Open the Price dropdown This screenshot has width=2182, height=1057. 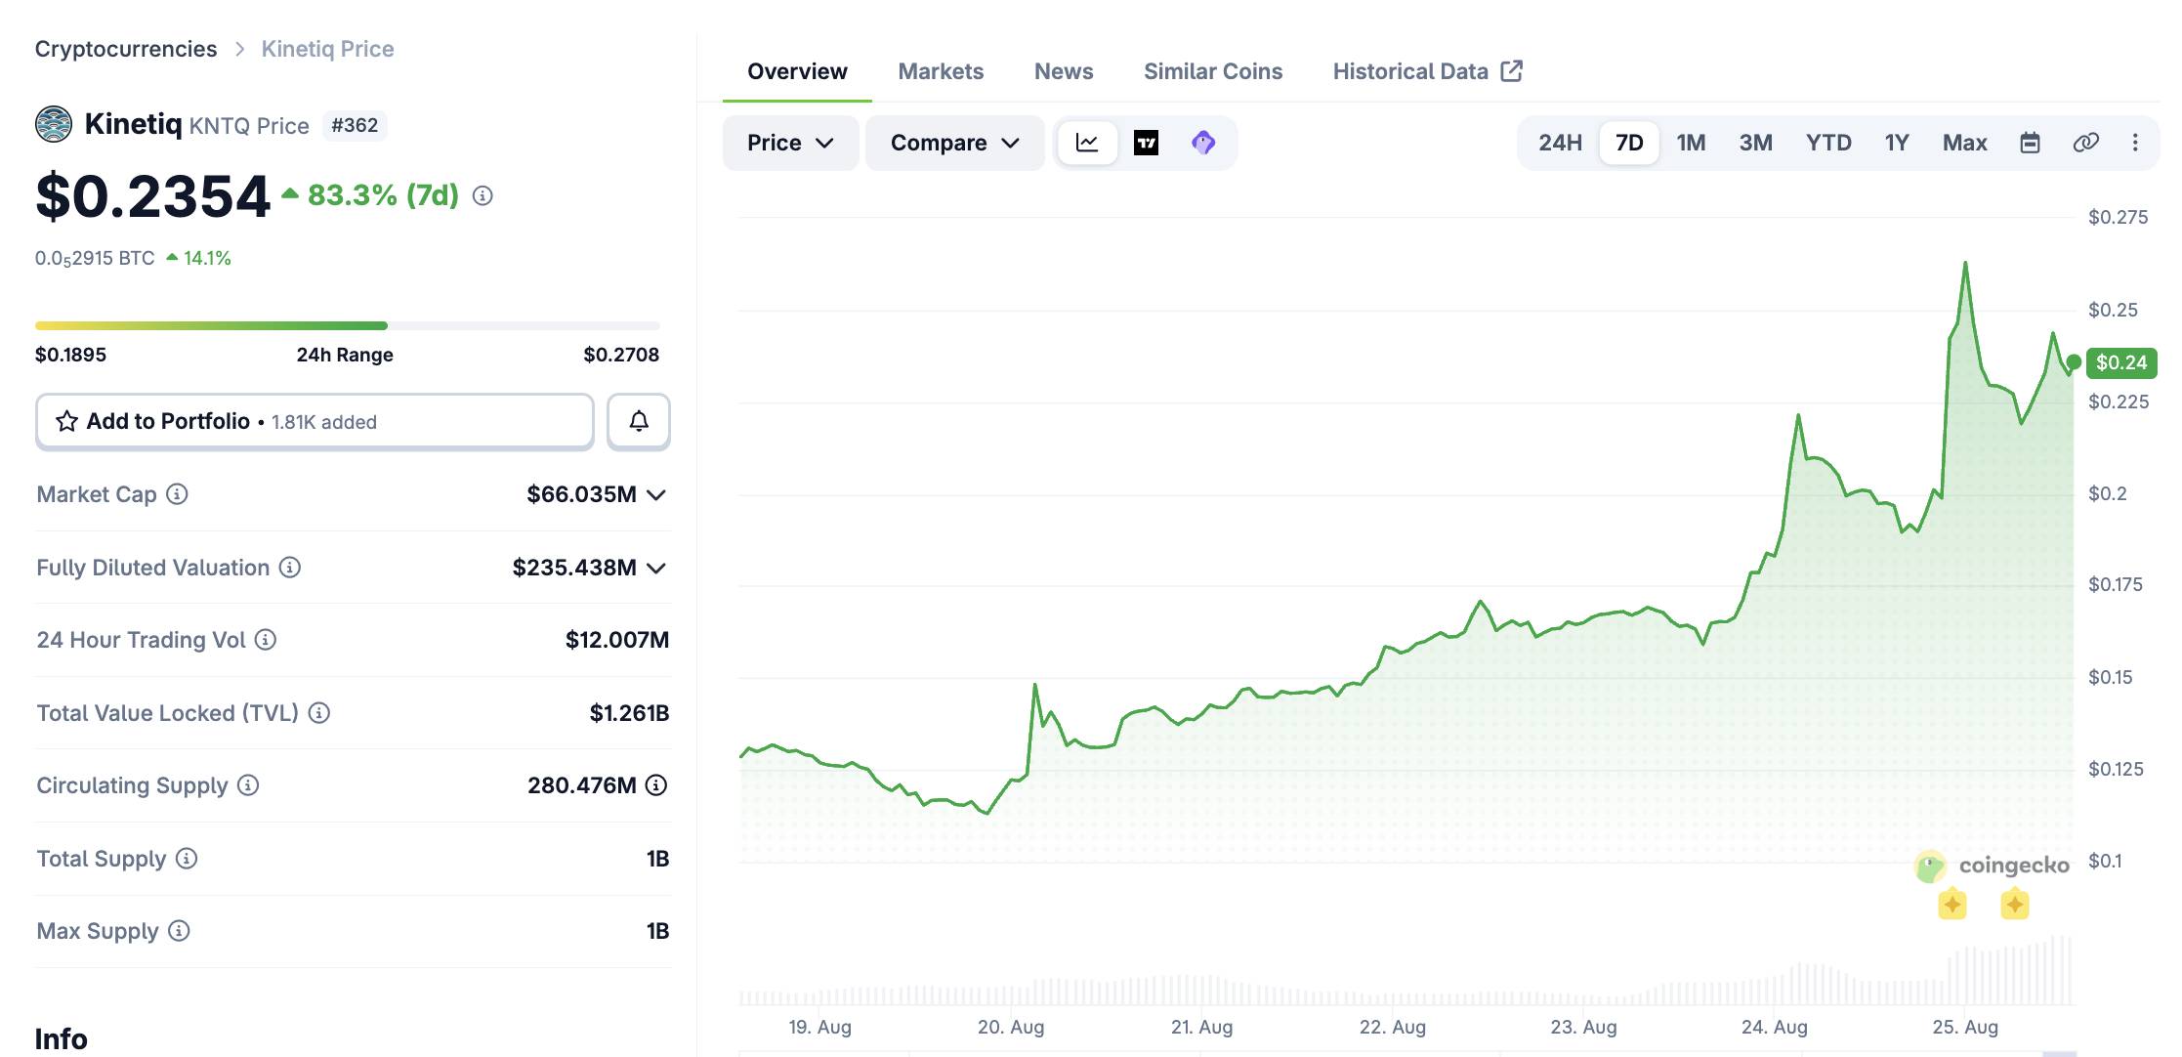pyautogui.click(x=790, y=143)
